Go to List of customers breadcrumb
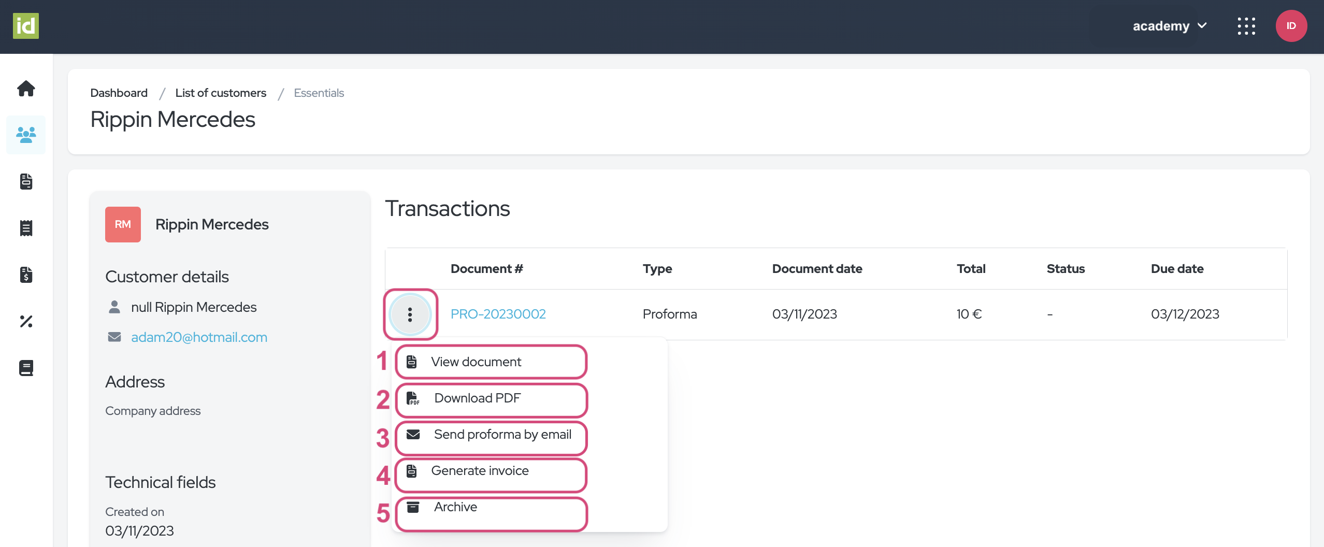The image size is (1324, 547). pyautogui.click(x=221, y=93)
